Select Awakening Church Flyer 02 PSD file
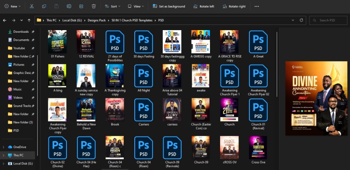 click(258, 76)
